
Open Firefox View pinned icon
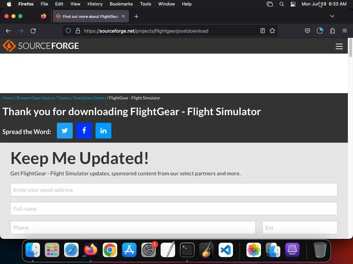coord(43,16)
